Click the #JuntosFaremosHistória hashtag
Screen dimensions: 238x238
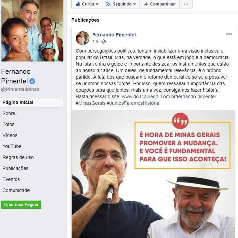click(x=133, y=103)
